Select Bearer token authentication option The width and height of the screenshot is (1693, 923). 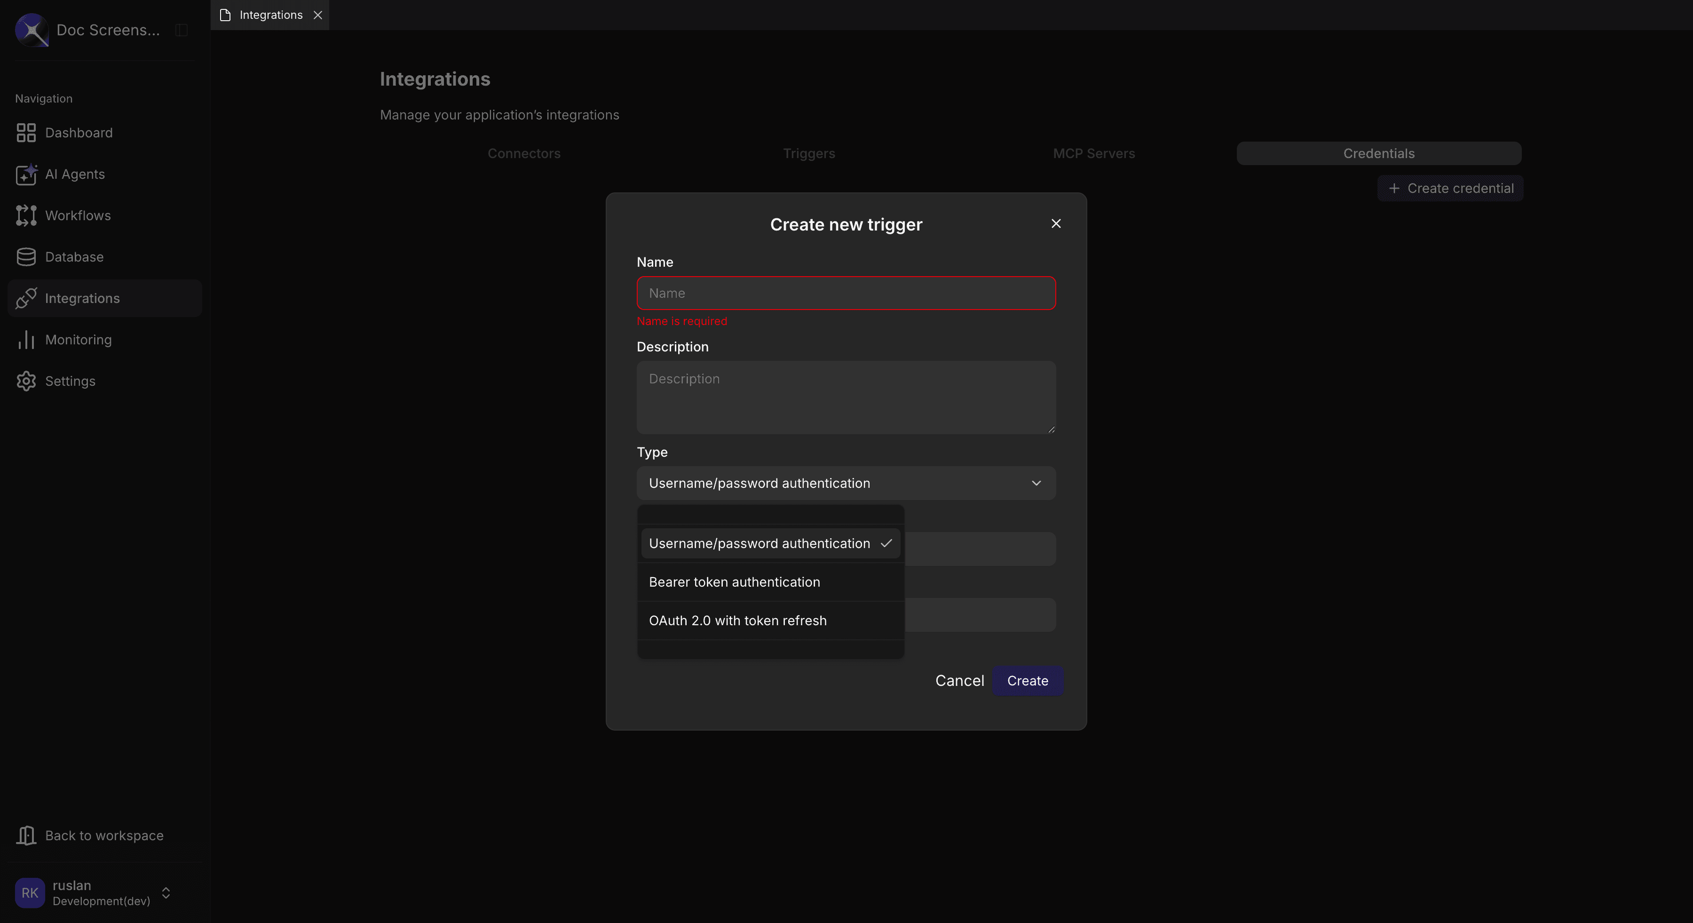(x=734, y=582)
